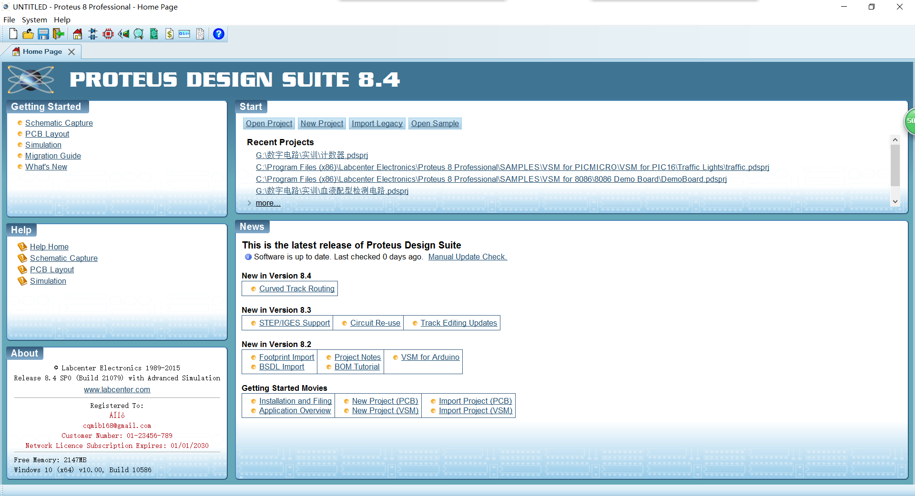Image resolution: width=915 pixels, height=496 pixels.
Task: Open the Help menu
Action: [x=62, y=20]
